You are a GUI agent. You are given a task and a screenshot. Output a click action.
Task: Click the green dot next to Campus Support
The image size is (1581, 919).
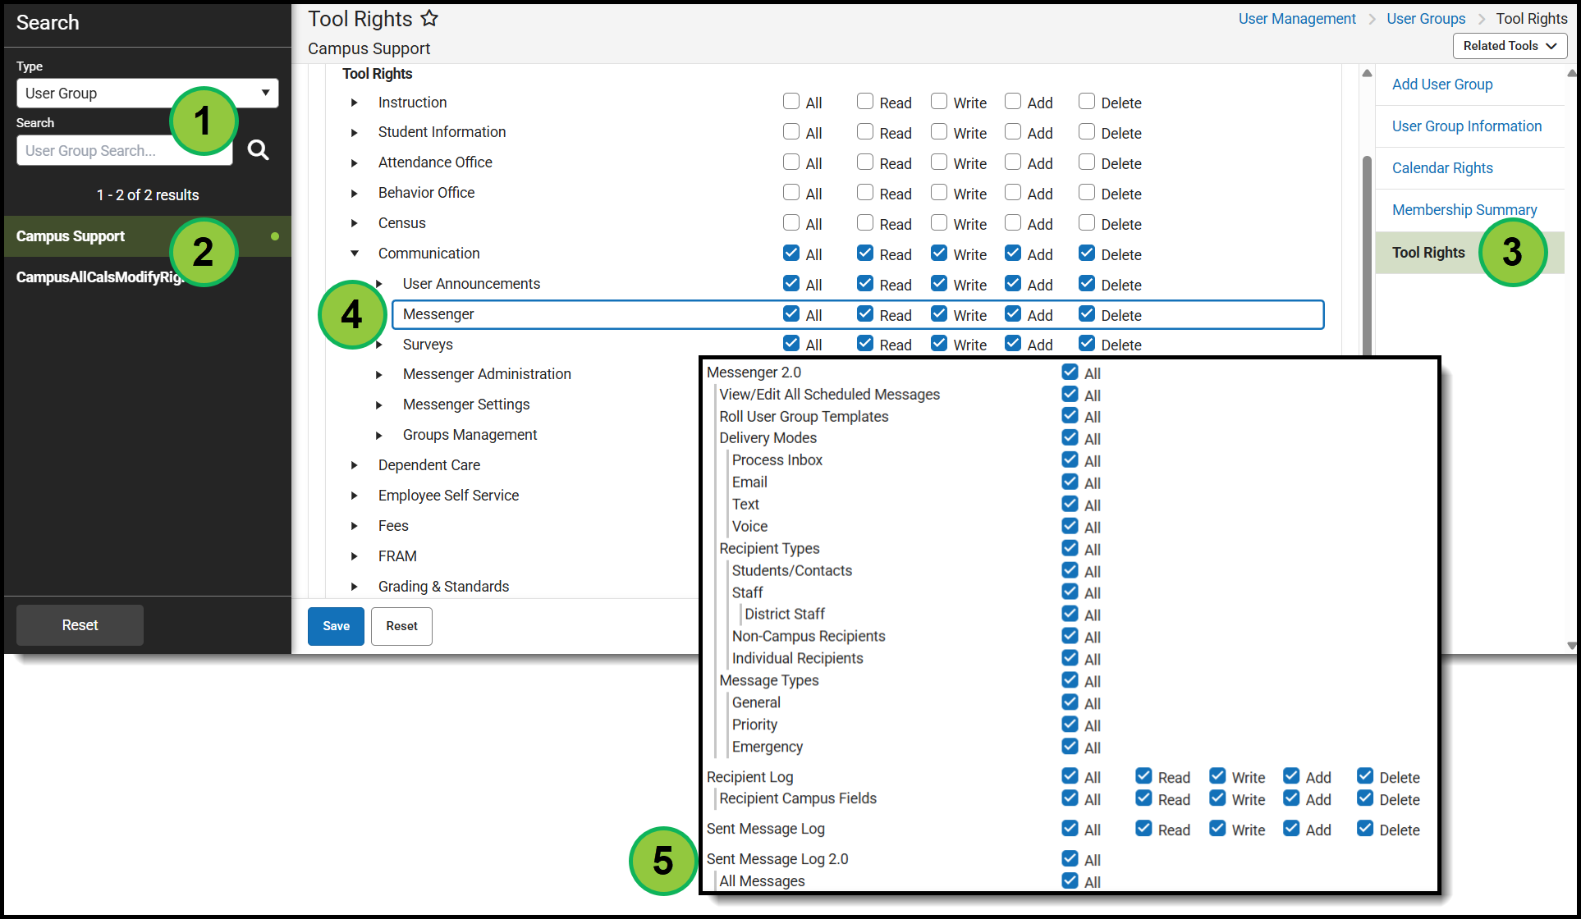275,236
